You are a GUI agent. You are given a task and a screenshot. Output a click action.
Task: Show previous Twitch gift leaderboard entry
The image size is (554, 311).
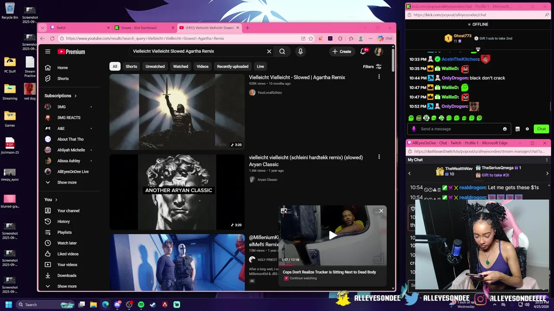[x=409, y=173]
